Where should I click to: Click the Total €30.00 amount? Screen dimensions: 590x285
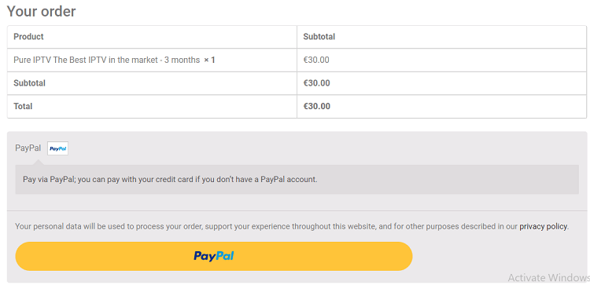pyautogui.click(x=317, y=106)
